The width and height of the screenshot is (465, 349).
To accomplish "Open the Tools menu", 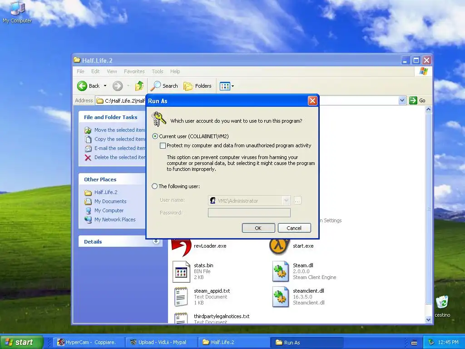I will tap(158, 71).
